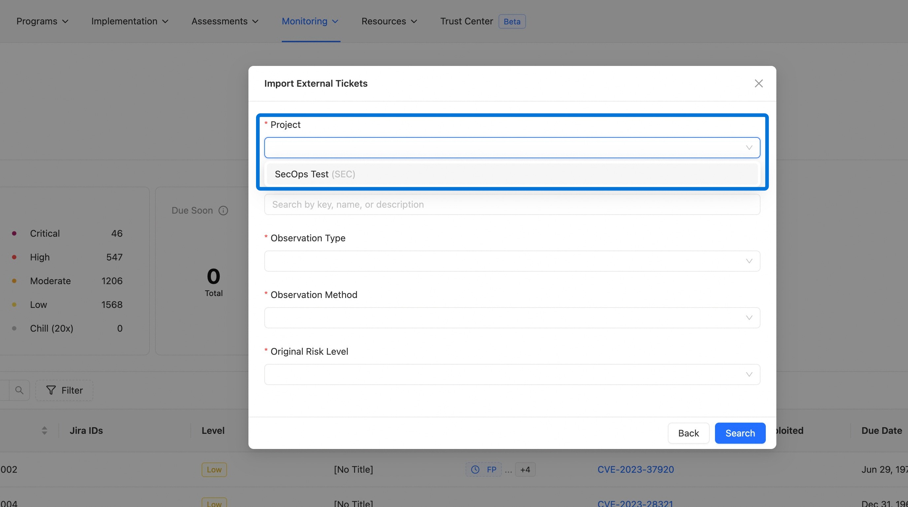Click the Beta badge beside Trust Center
The width and height of the screenshot is (908, 507).
[512, 21]
